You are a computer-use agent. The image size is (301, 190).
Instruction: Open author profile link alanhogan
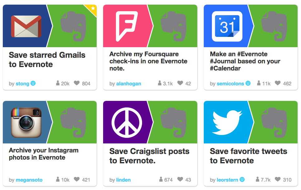pos(129,84)
